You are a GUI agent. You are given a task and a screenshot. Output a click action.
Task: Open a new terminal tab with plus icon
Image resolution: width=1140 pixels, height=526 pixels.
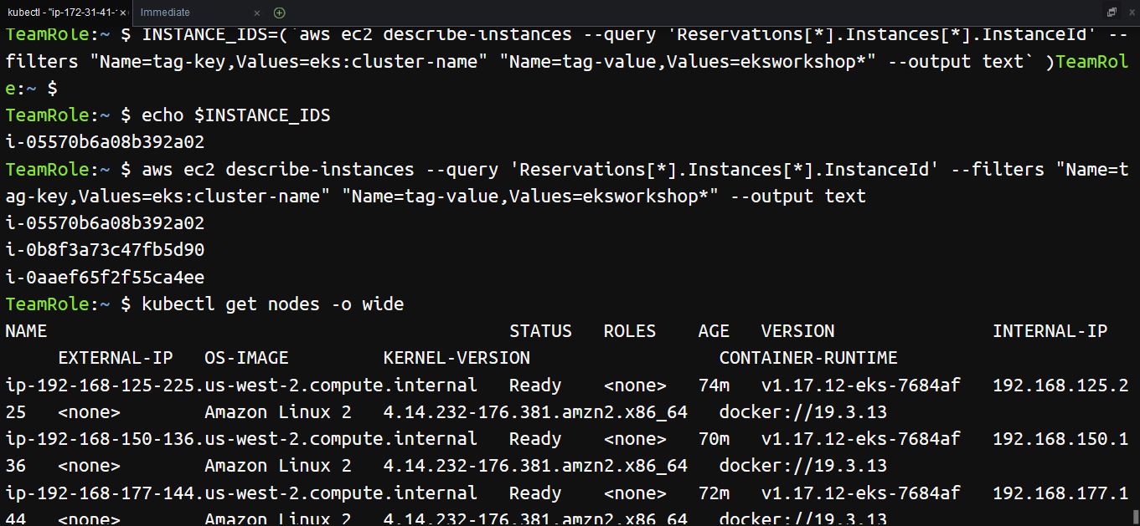(x=279, y=13)
